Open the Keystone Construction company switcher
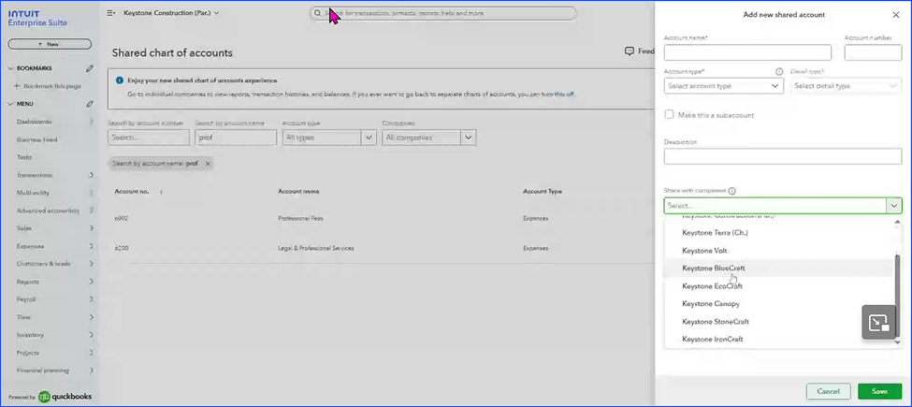The height and width of the screenshot is (407, 912). click(x=171, y=13)
